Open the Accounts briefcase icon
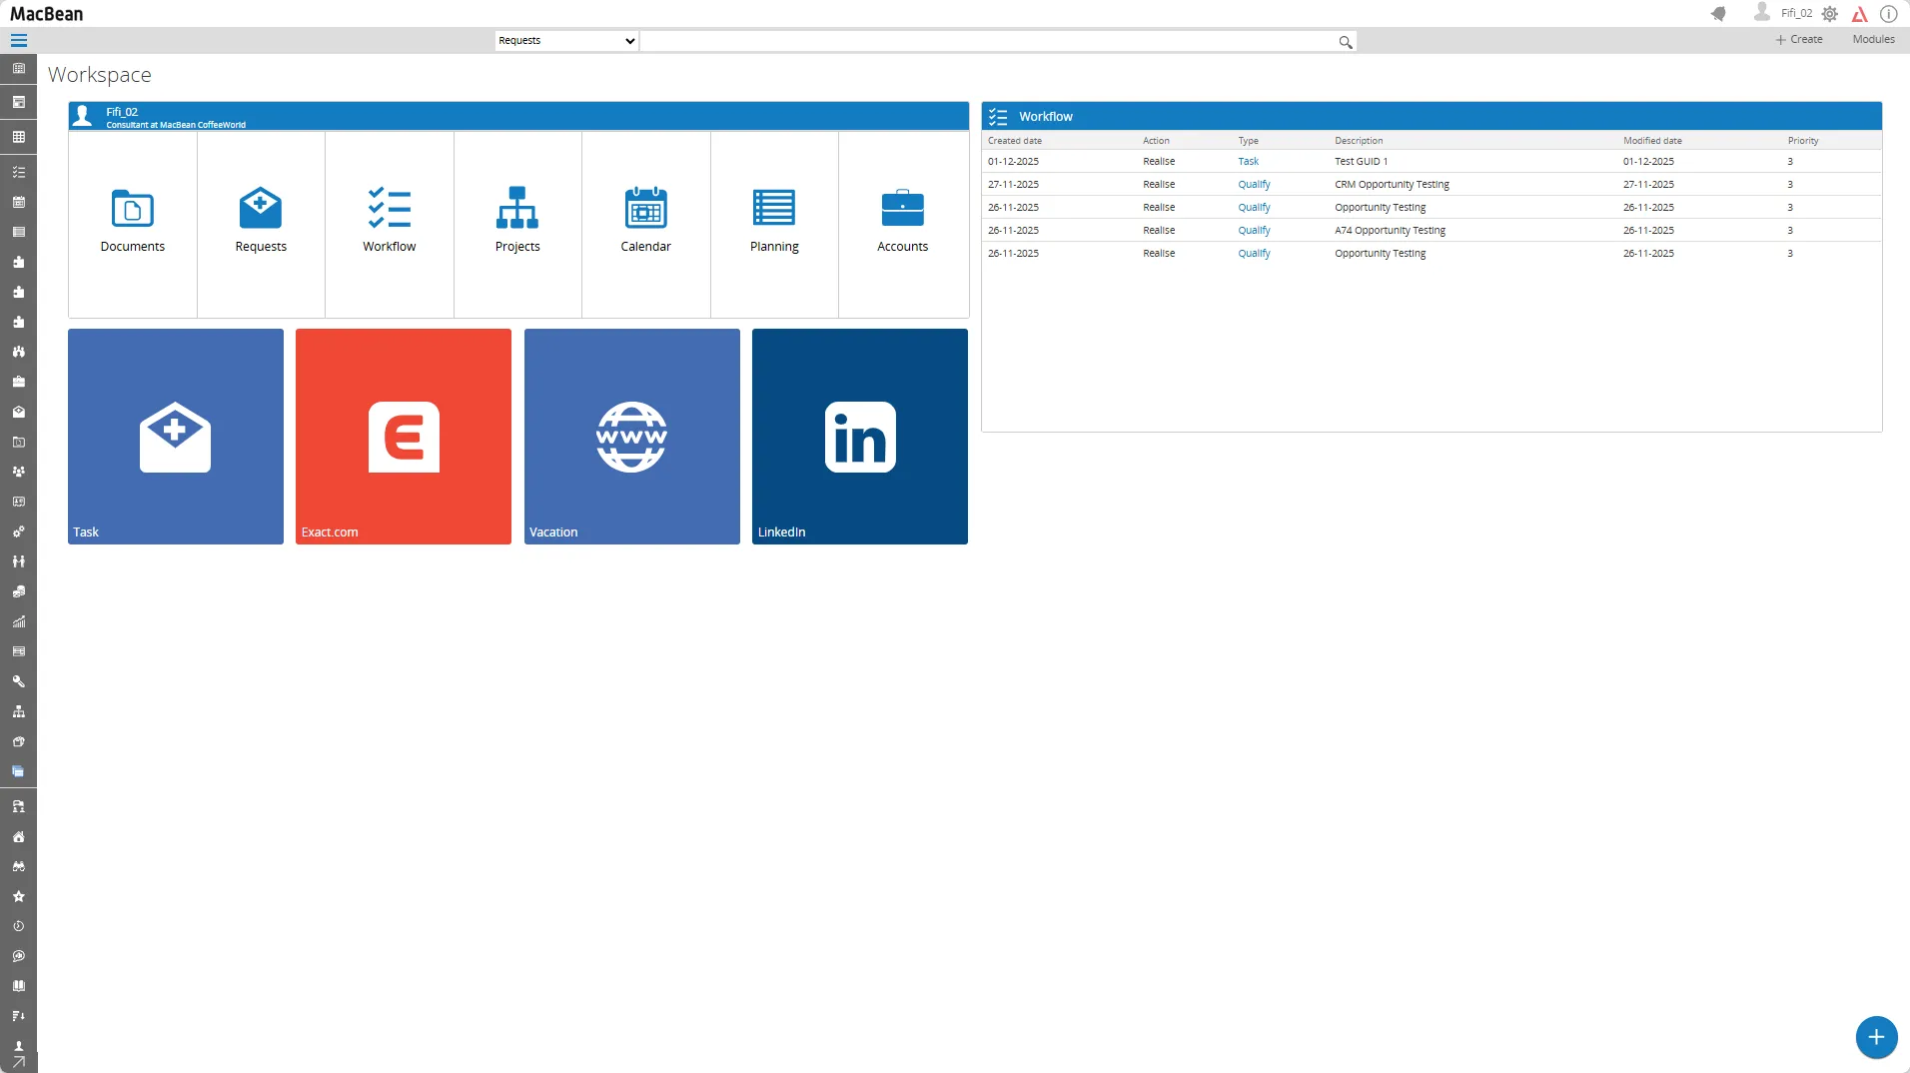 tap(902, 209)
